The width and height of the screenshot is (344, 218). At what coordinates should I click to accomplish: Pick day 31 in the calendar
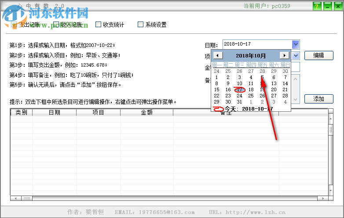click(x=239, y=102)
